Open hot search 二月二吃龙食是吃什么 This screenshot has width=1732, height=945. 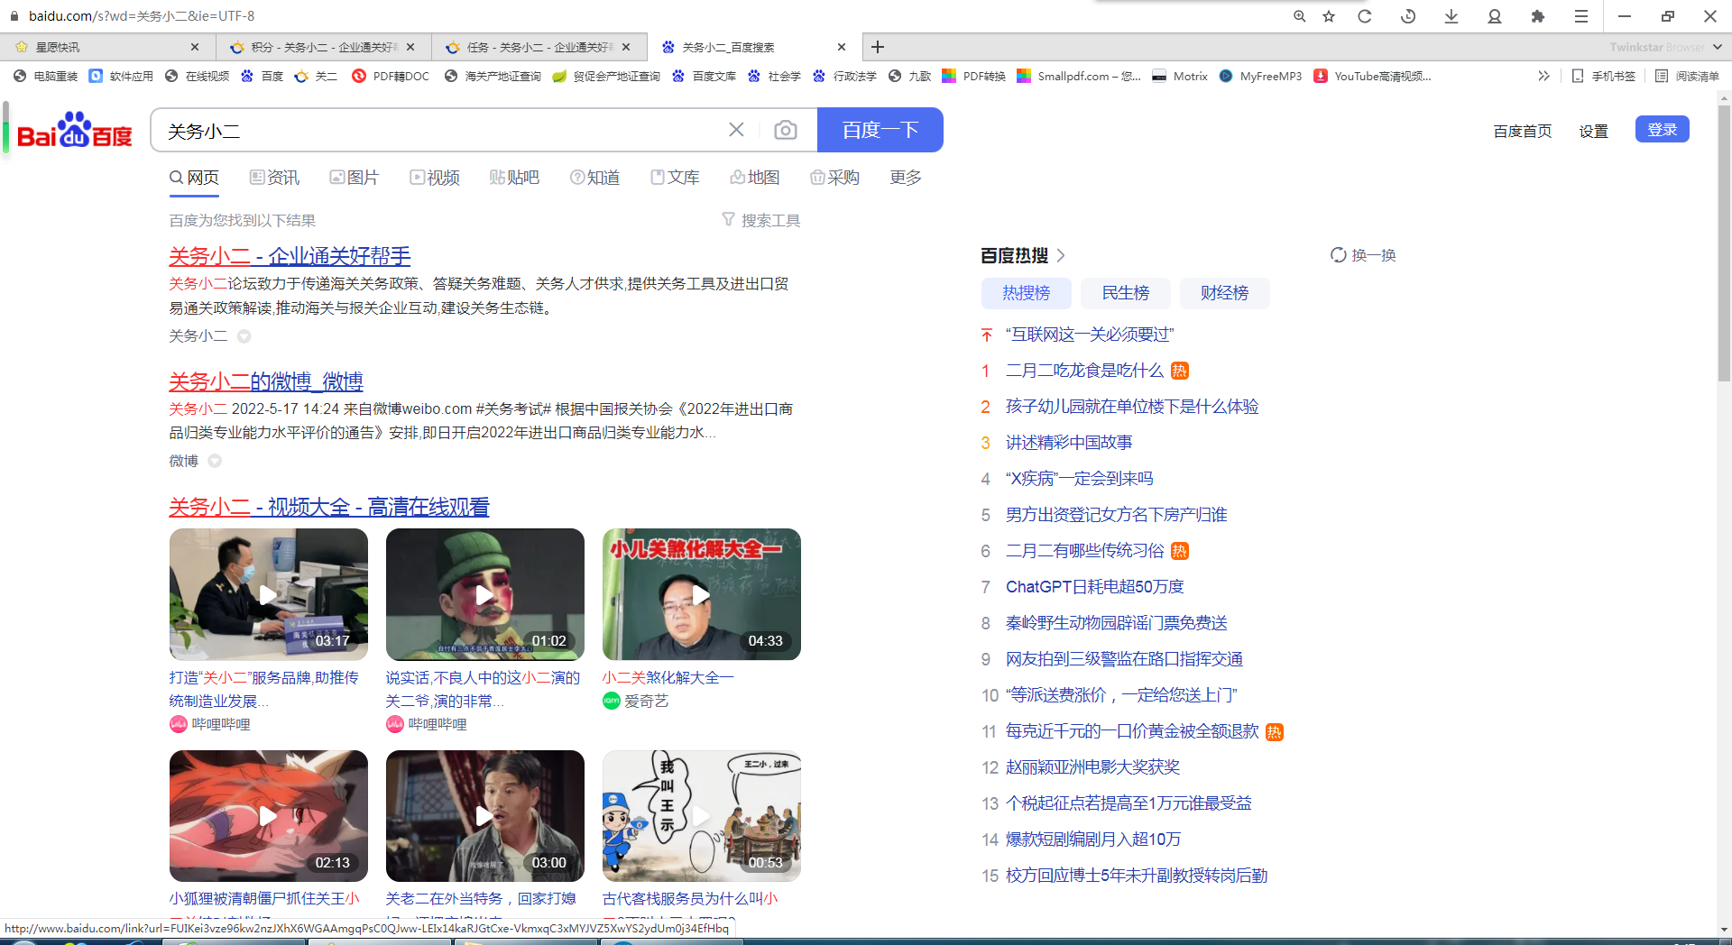(x=1084, y=371)
